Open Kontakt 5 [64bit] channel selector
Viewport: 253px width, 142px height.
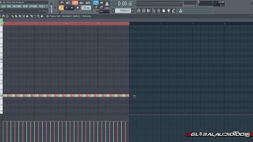[x=71, y=16]
